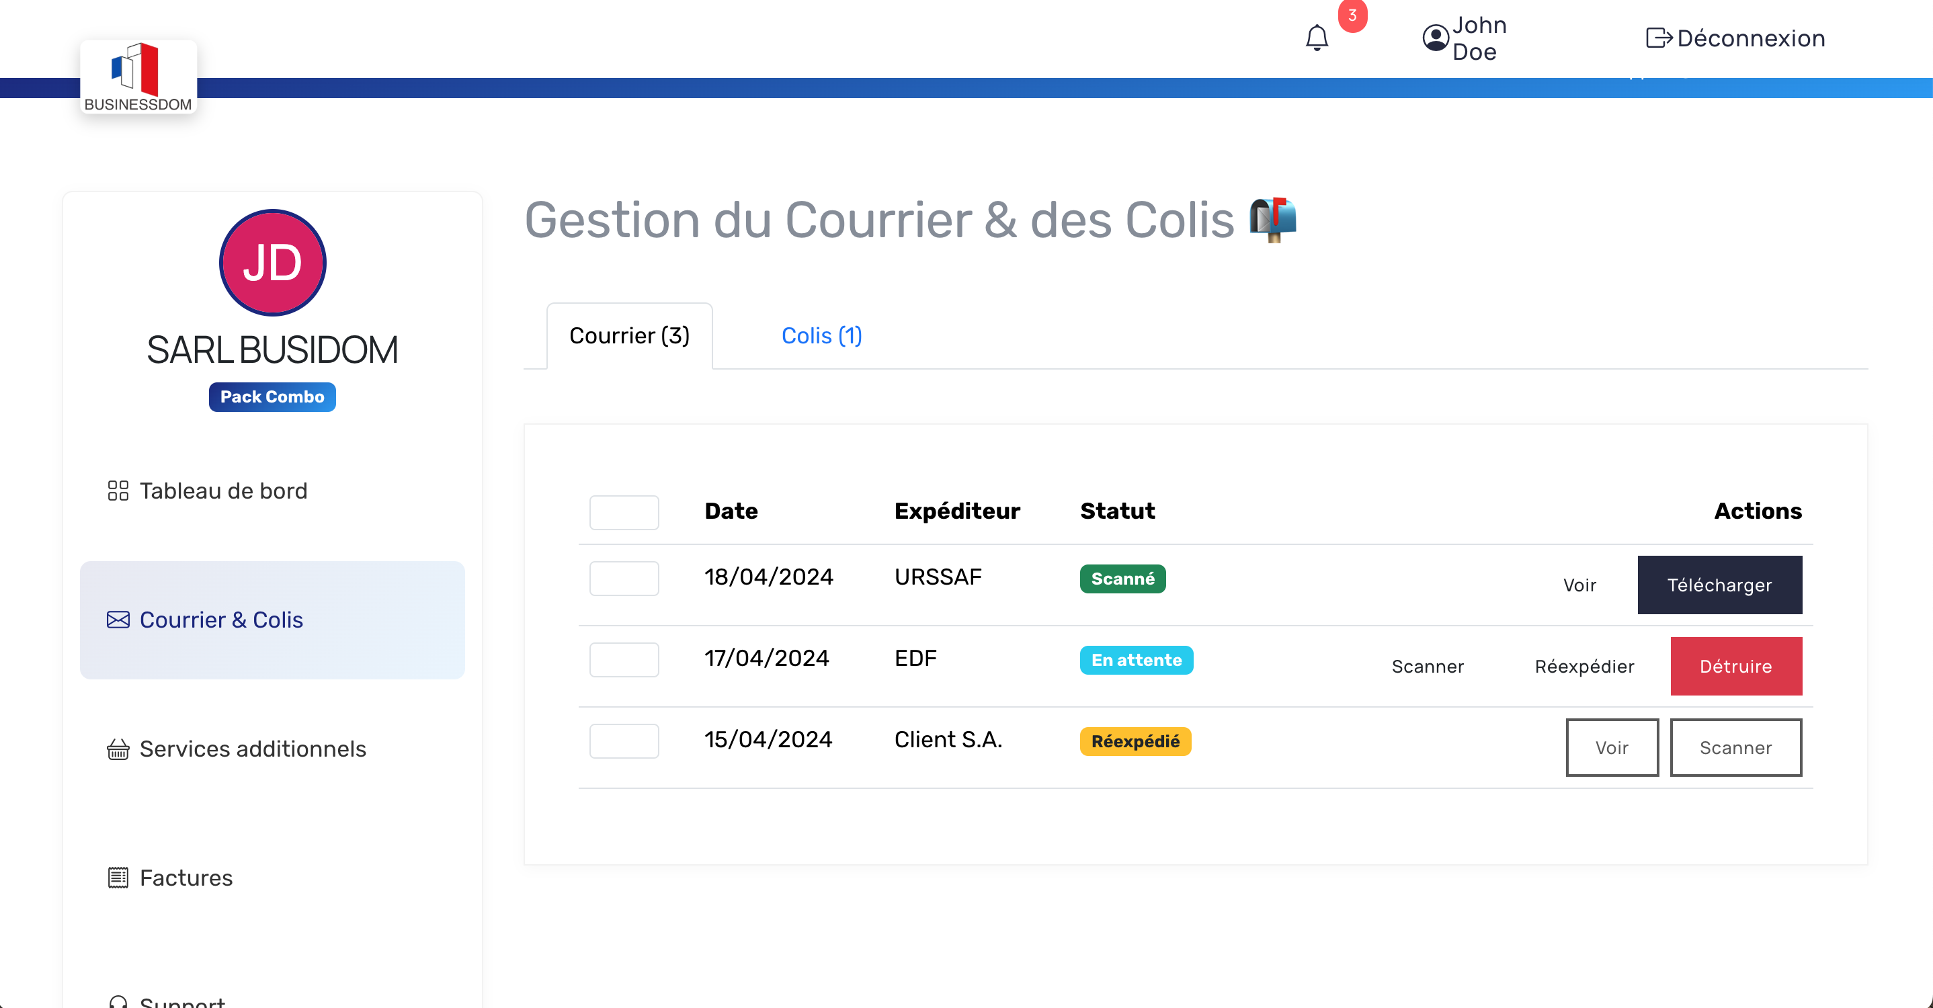This screenshot has width=1933, height=1008.
Task: Check the select-all checkbox in table header
Action: click(x=624, y=511)
